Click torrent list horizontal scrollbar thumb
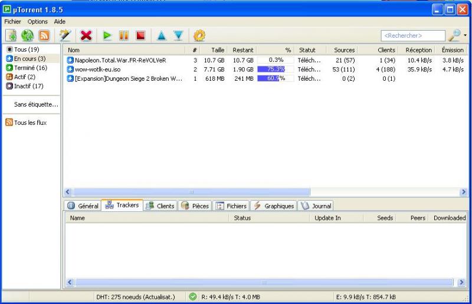This screenshot has height=304, width=472. point(191,192)
